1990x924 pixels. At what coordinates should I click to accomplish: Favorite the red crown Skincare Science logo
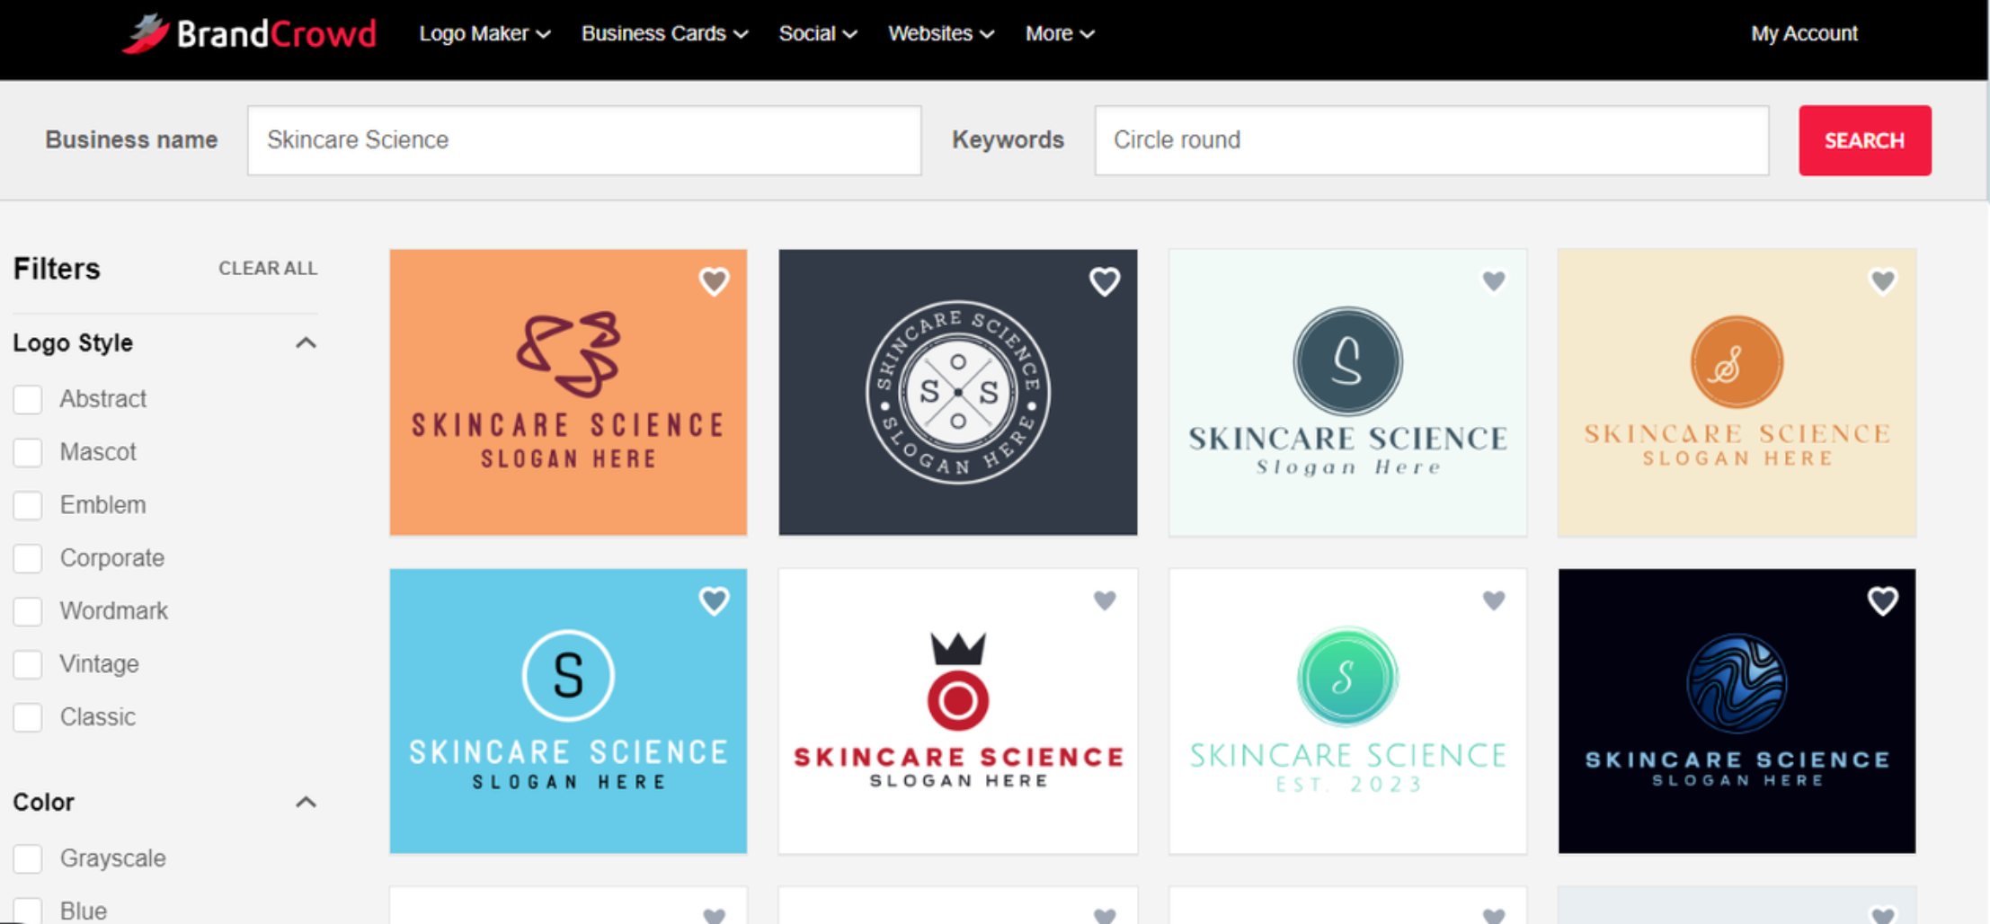(1105, 600)
